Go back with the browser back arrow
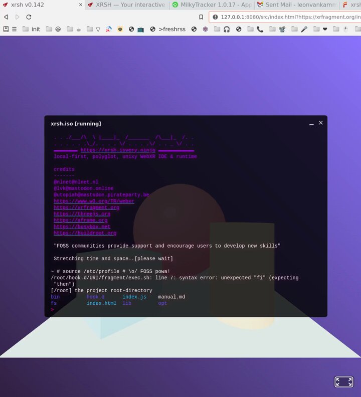The height and width of the screenshot is (397, 361). point(7,17)
